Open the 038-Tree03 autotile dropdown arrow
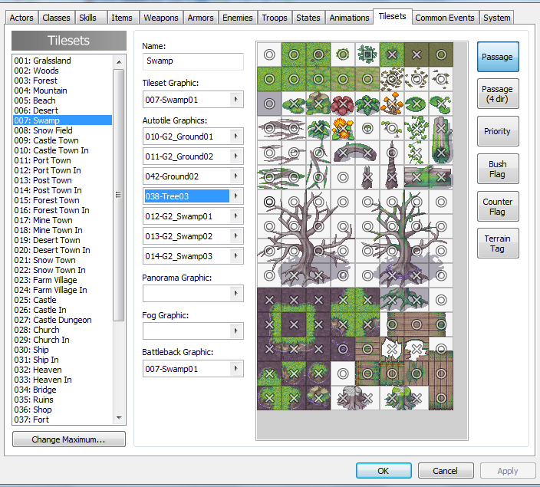 click(236, 196)
